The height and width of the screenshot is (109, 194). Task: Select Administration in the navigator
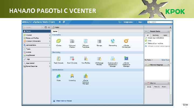click(37, 45)
